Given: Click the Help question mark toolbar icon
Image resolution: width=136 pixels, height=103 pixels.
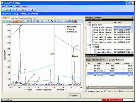Looking at the screenshot, I should pyautogui.click(x=29, y=10).
